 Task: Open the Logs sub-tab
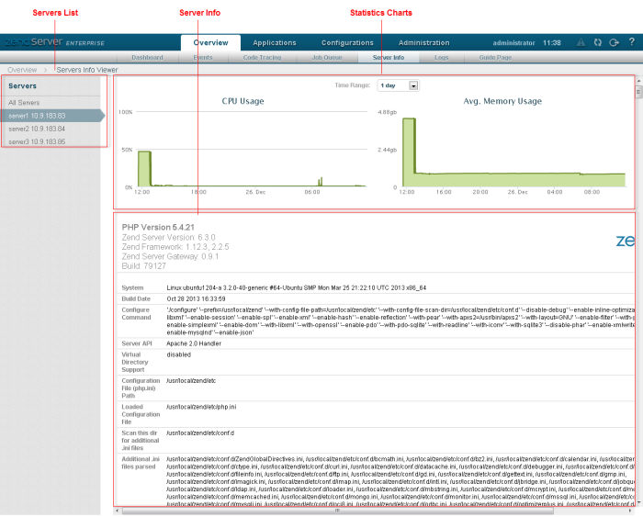coord(442,57)
